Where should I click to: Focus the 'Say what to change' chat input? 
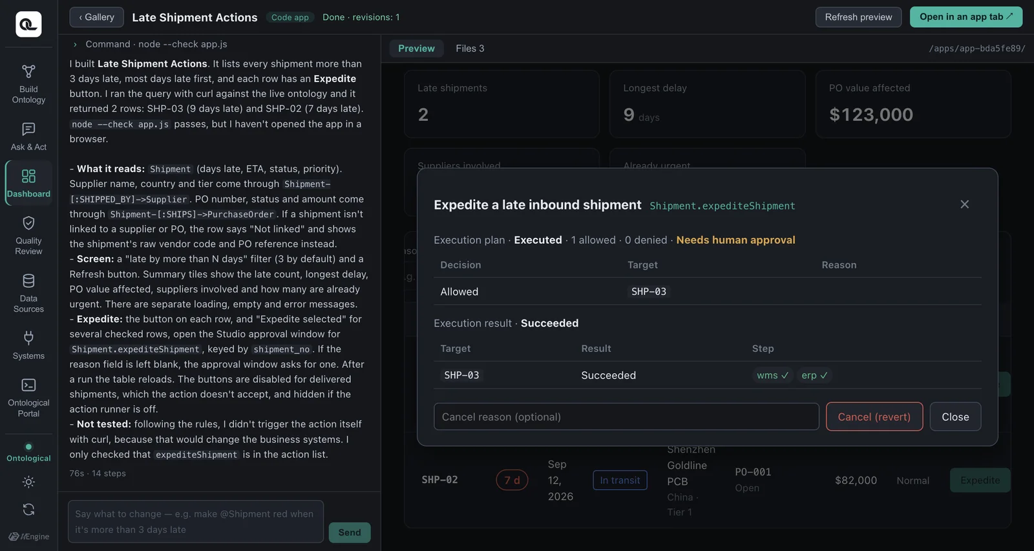click(196, 521)
